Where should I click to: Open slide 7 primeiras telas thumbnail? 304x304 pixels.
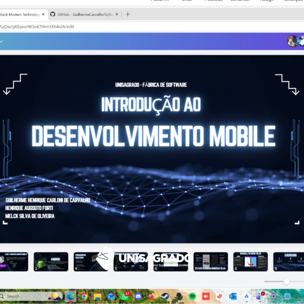tap(211, 262)
